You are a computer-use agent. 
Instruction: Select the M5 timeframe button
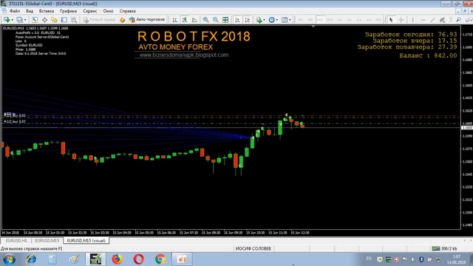coord(310,20)
